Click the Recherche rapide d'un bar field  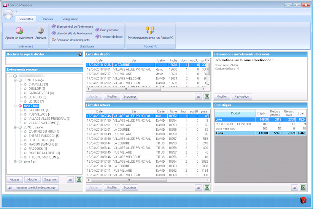(44, 61)
